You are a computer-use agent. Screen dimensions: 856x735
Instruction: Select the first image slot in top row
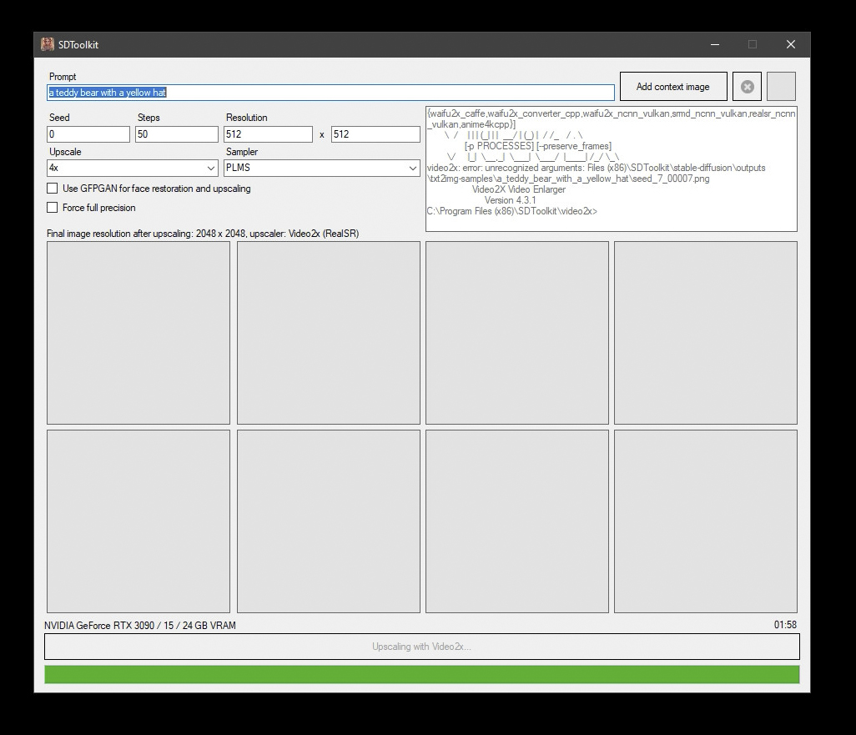tap(138, 333)
